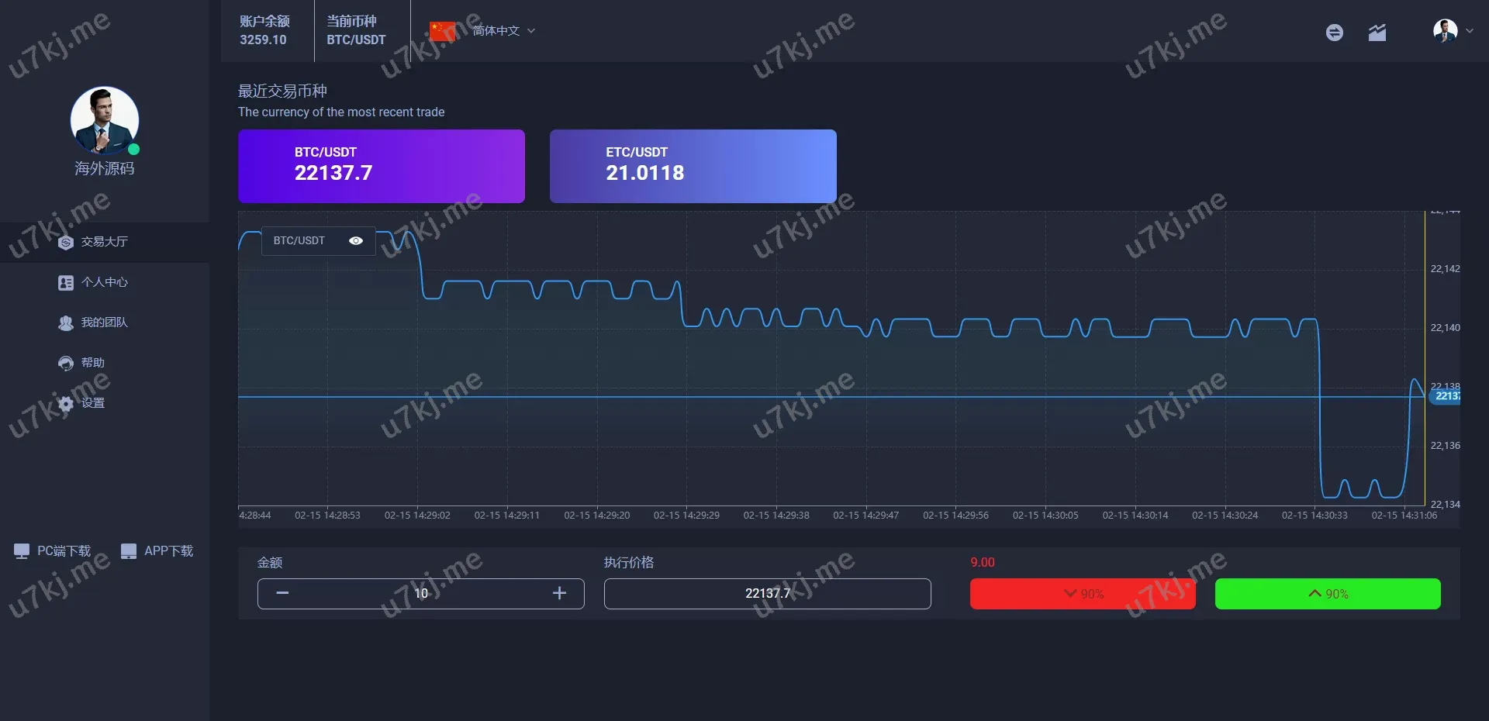
Task: Click the PC端下载 monitor icon
Action: pyautogui.click(x=22, y=551)
